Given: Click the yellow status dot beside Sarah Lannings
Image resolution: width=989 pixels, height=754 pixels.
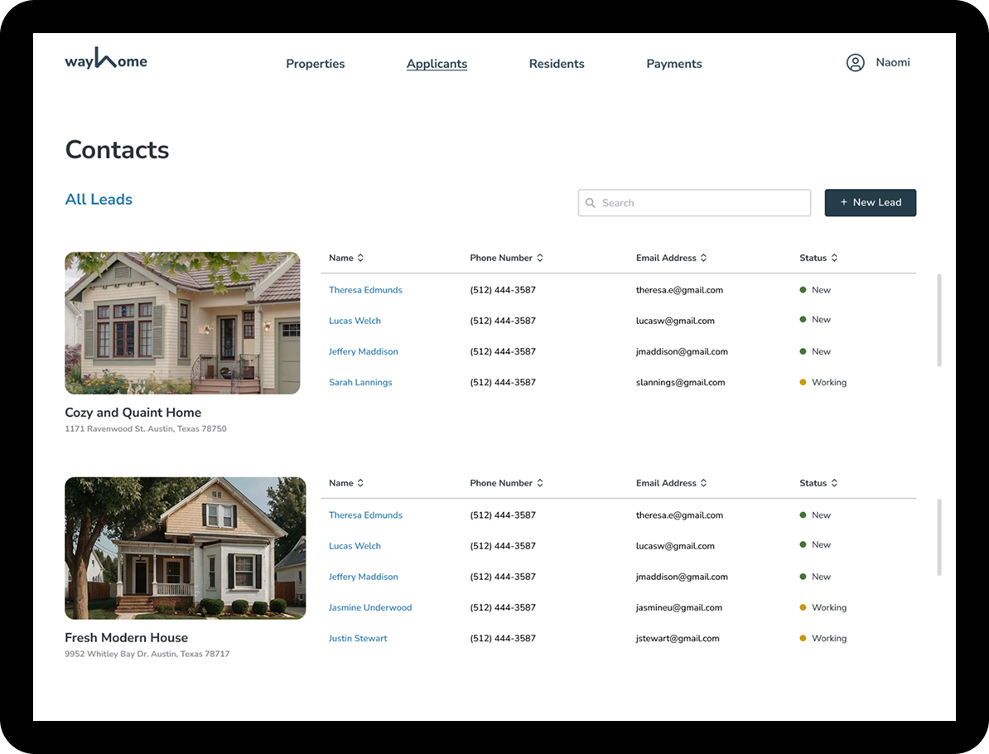Looking at the screenshot, I should (802, 382).
